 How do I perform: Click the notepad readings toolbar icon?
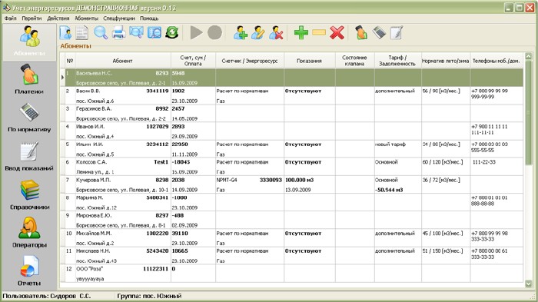pos(397,33)
